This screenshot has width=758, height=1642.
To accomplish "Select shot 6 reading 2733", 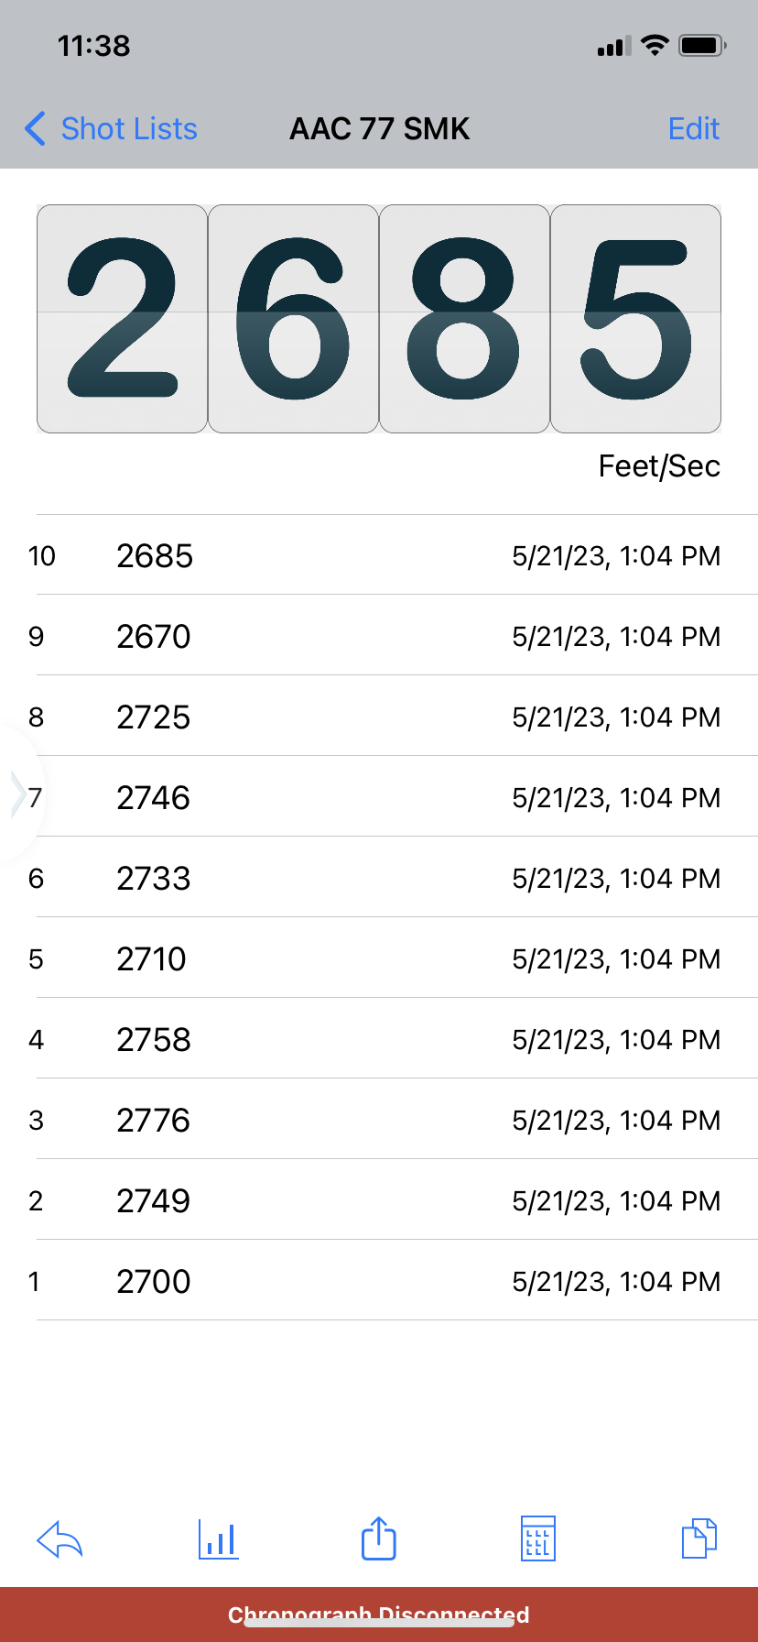I will pyautogui.click(x=379, y=878).
